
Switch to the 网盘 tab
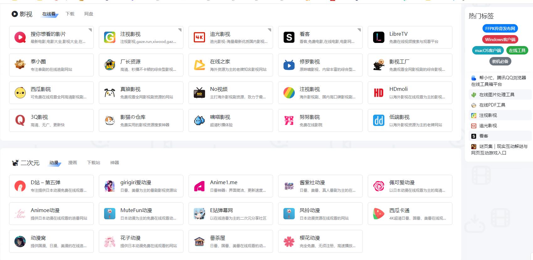click(x=89, y=14)
